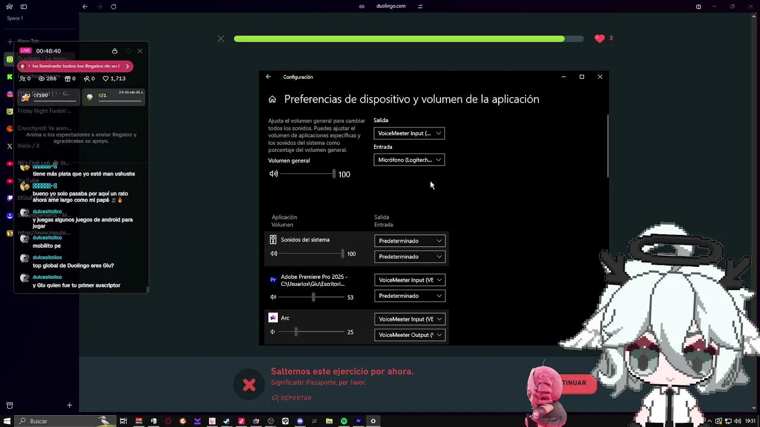760x427 pixels.
Task: Click the viewers count 286 in overlay
Action: point(47,78)
